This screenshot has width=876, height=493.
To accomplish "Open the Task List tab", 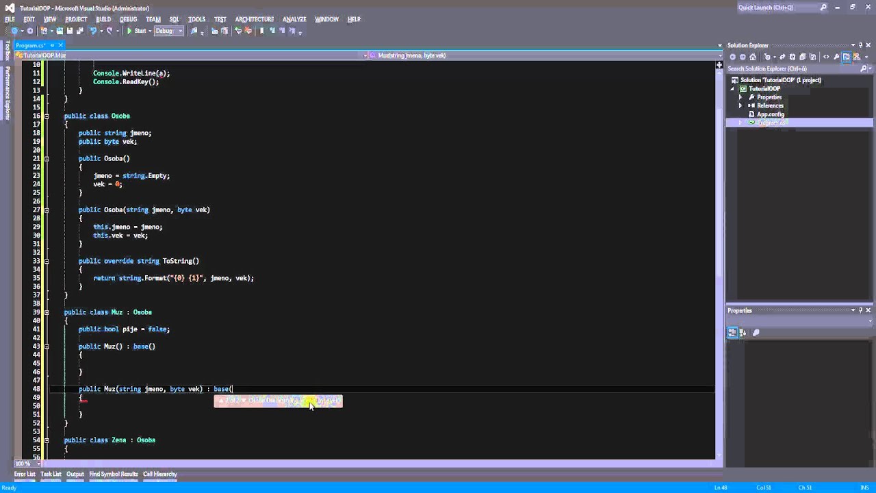I will pyautogui.click(x=51, y=474).
